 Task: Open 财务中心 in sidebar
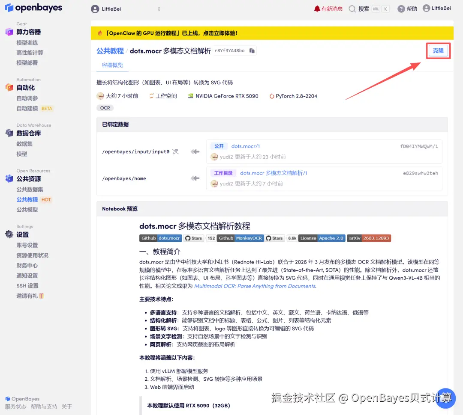27,266
